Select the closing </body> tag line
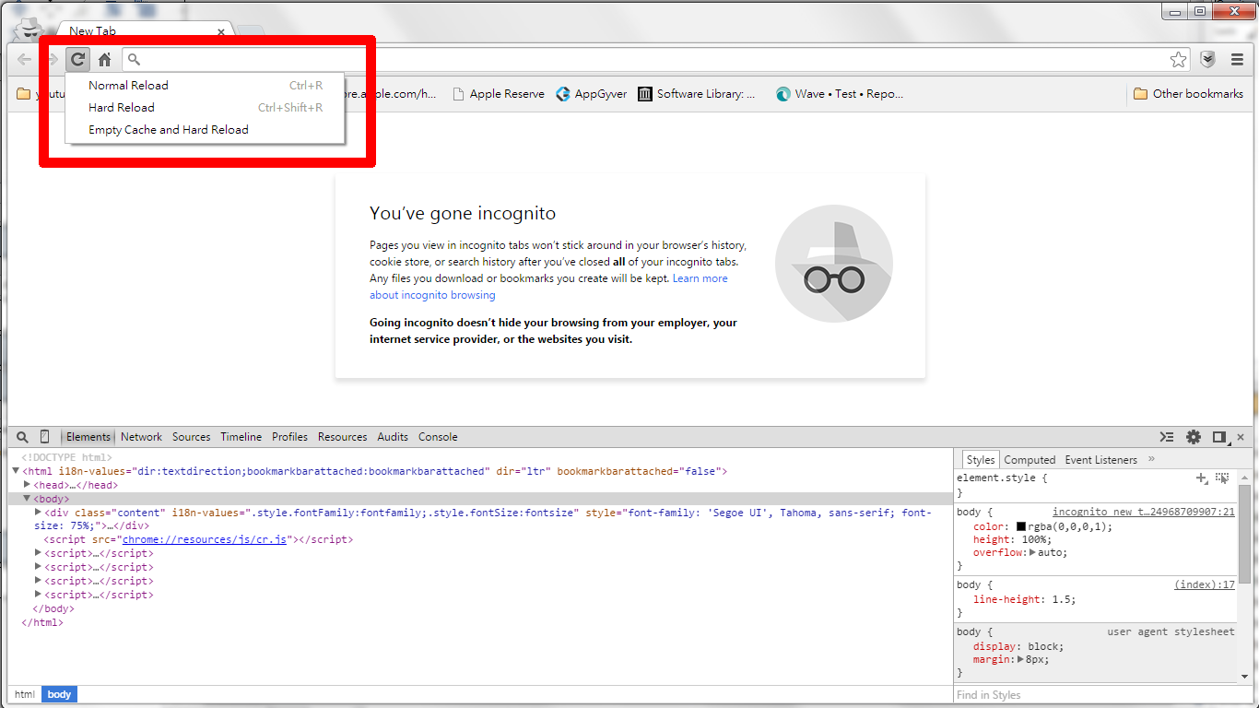1259x708 pixels. [53, 609]
